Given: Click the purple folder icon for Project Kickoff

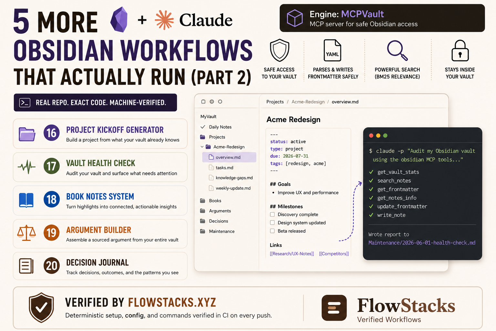Looking at the screenshot, I should pos(27,134).
